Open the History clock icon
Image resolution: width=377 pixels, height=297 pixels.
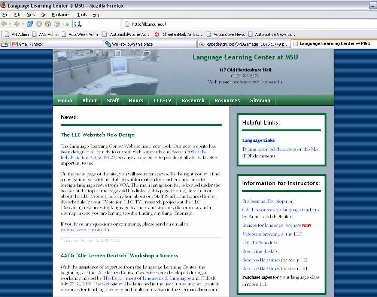57,24
